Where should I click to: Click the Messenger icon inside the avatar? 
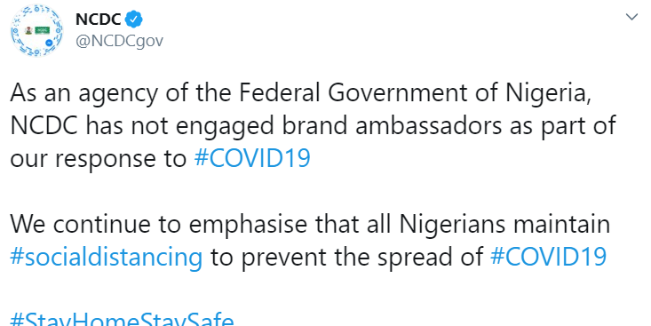click(x=51, y=42)
